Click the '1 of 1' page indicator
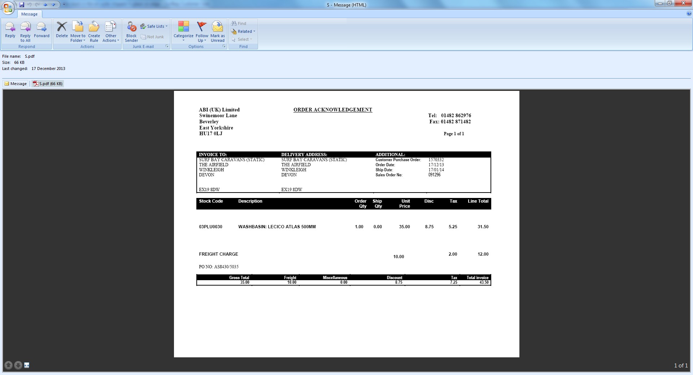The width and height of the screenshot is (693, 375). [681, 366]
